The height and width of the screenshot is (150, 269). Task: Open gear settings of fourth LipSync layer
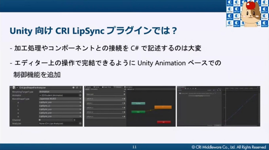[x=124, y=112]
